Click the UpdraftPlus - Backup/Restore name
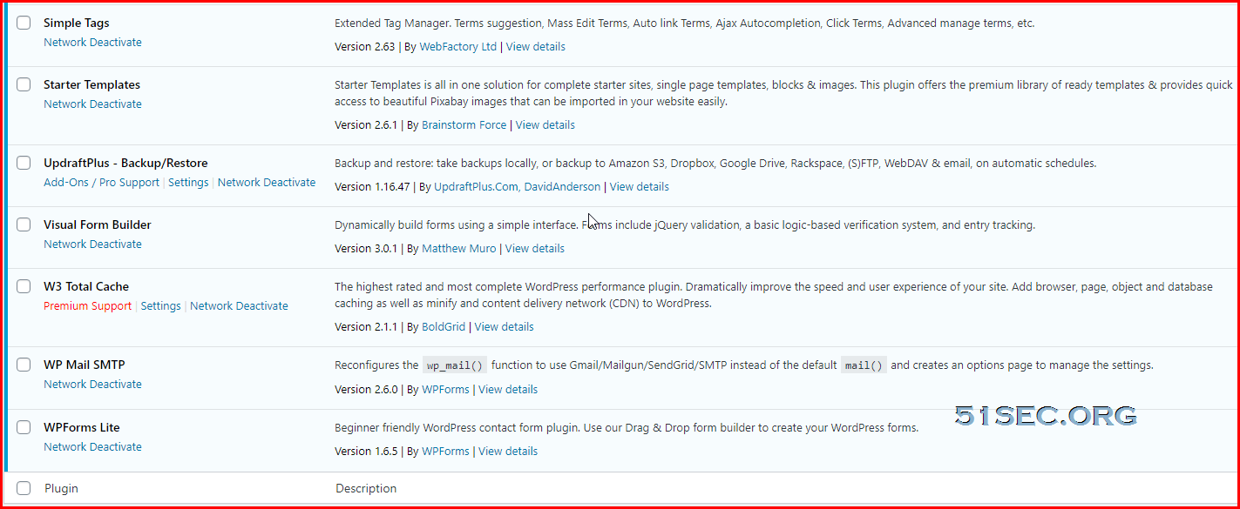The width and height of the screenshot is (1240, 509). click(125, 163)
